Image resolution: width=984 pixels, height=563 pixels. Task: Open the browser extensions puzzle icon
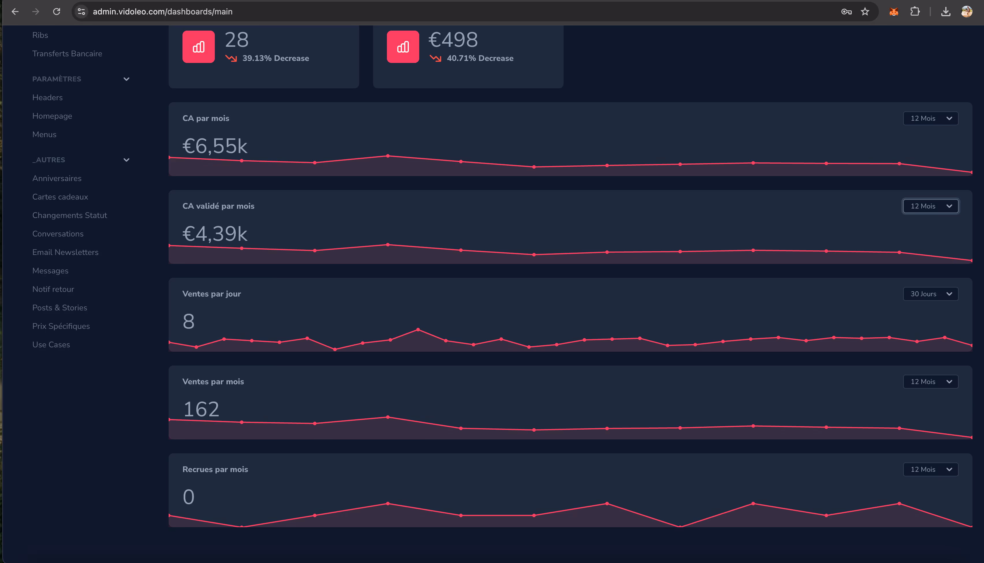pyautogui.click(x=915, y=12)
